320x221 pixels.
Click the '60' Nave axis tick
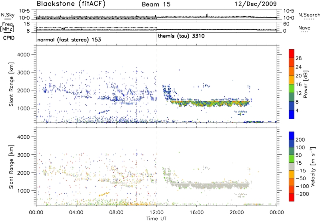[286, 24]
